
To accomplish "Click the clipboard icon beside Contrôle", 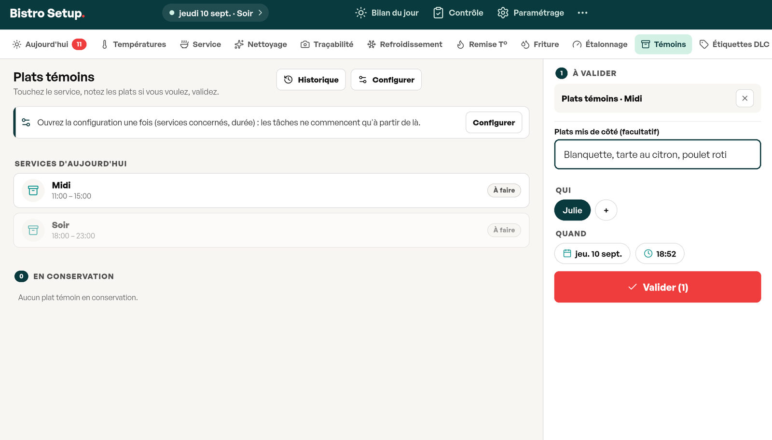I will click(438, 13).
